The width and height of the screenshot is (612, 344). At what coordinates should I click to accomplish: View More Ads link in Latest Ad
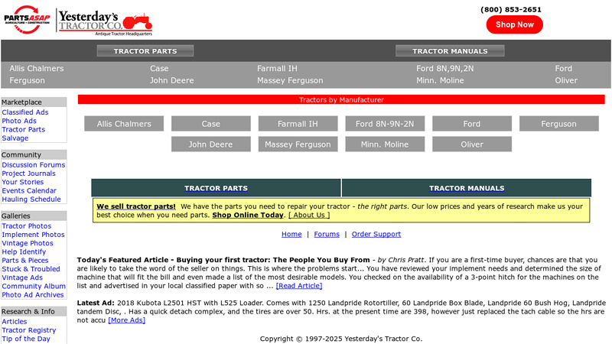(126, 320)
